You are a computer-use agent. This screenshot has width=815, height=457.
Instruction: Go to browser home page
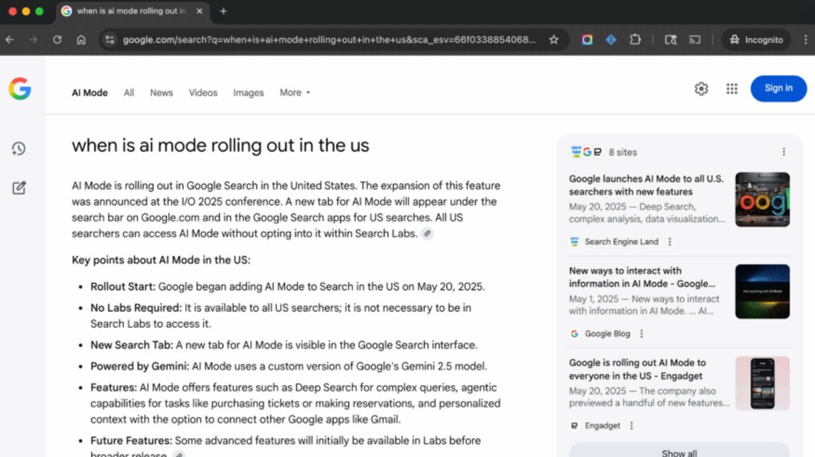pos(81,40)
